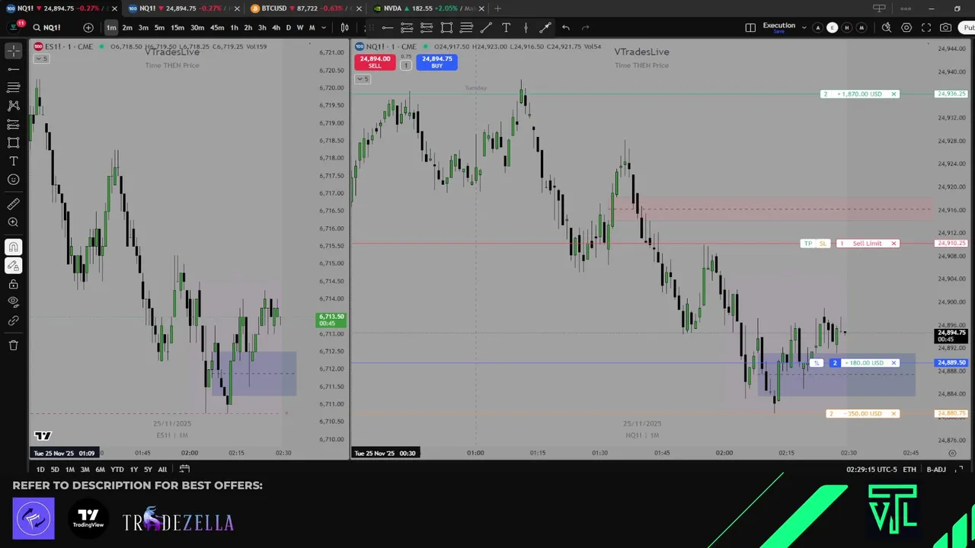Close the Sell Limit order on the chart

pos(893,244)
